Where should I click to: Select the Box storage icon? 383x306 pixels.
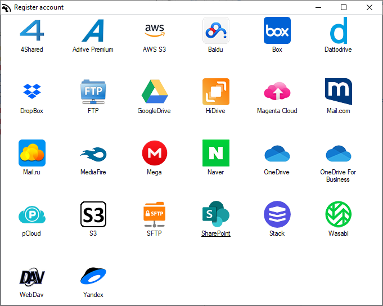pos(277,30)
